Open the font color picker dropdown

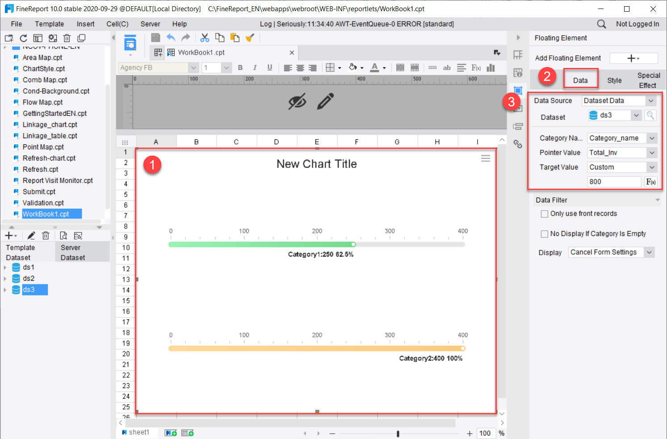click(x=383, y=68)
